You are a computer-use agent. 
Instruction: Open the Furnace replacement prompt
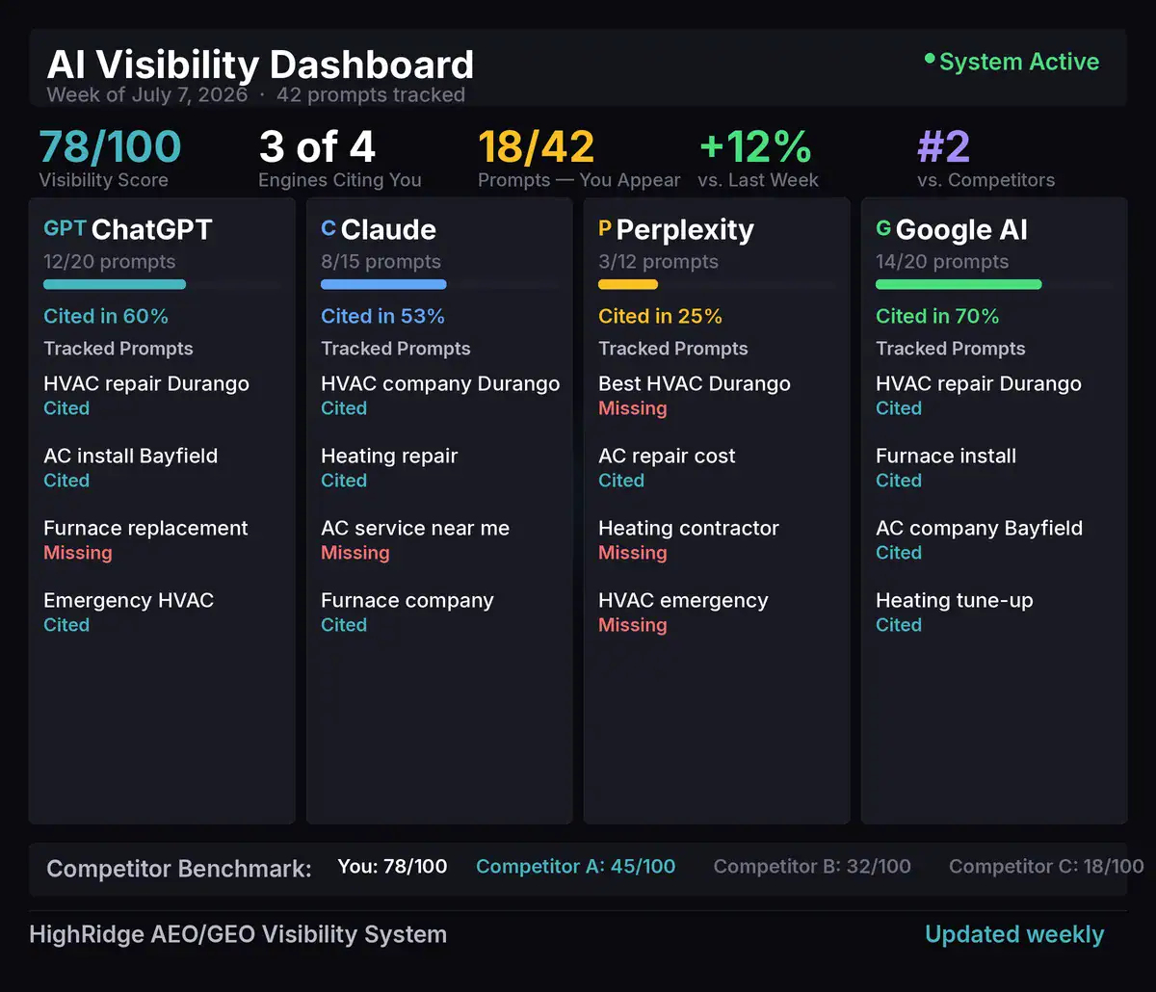145,528
